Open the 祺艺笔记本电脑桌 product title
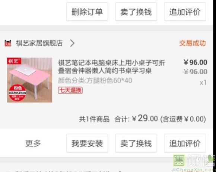Image resolution: width=216 pixels, height=172 pixels. click(x=112, y=67)
